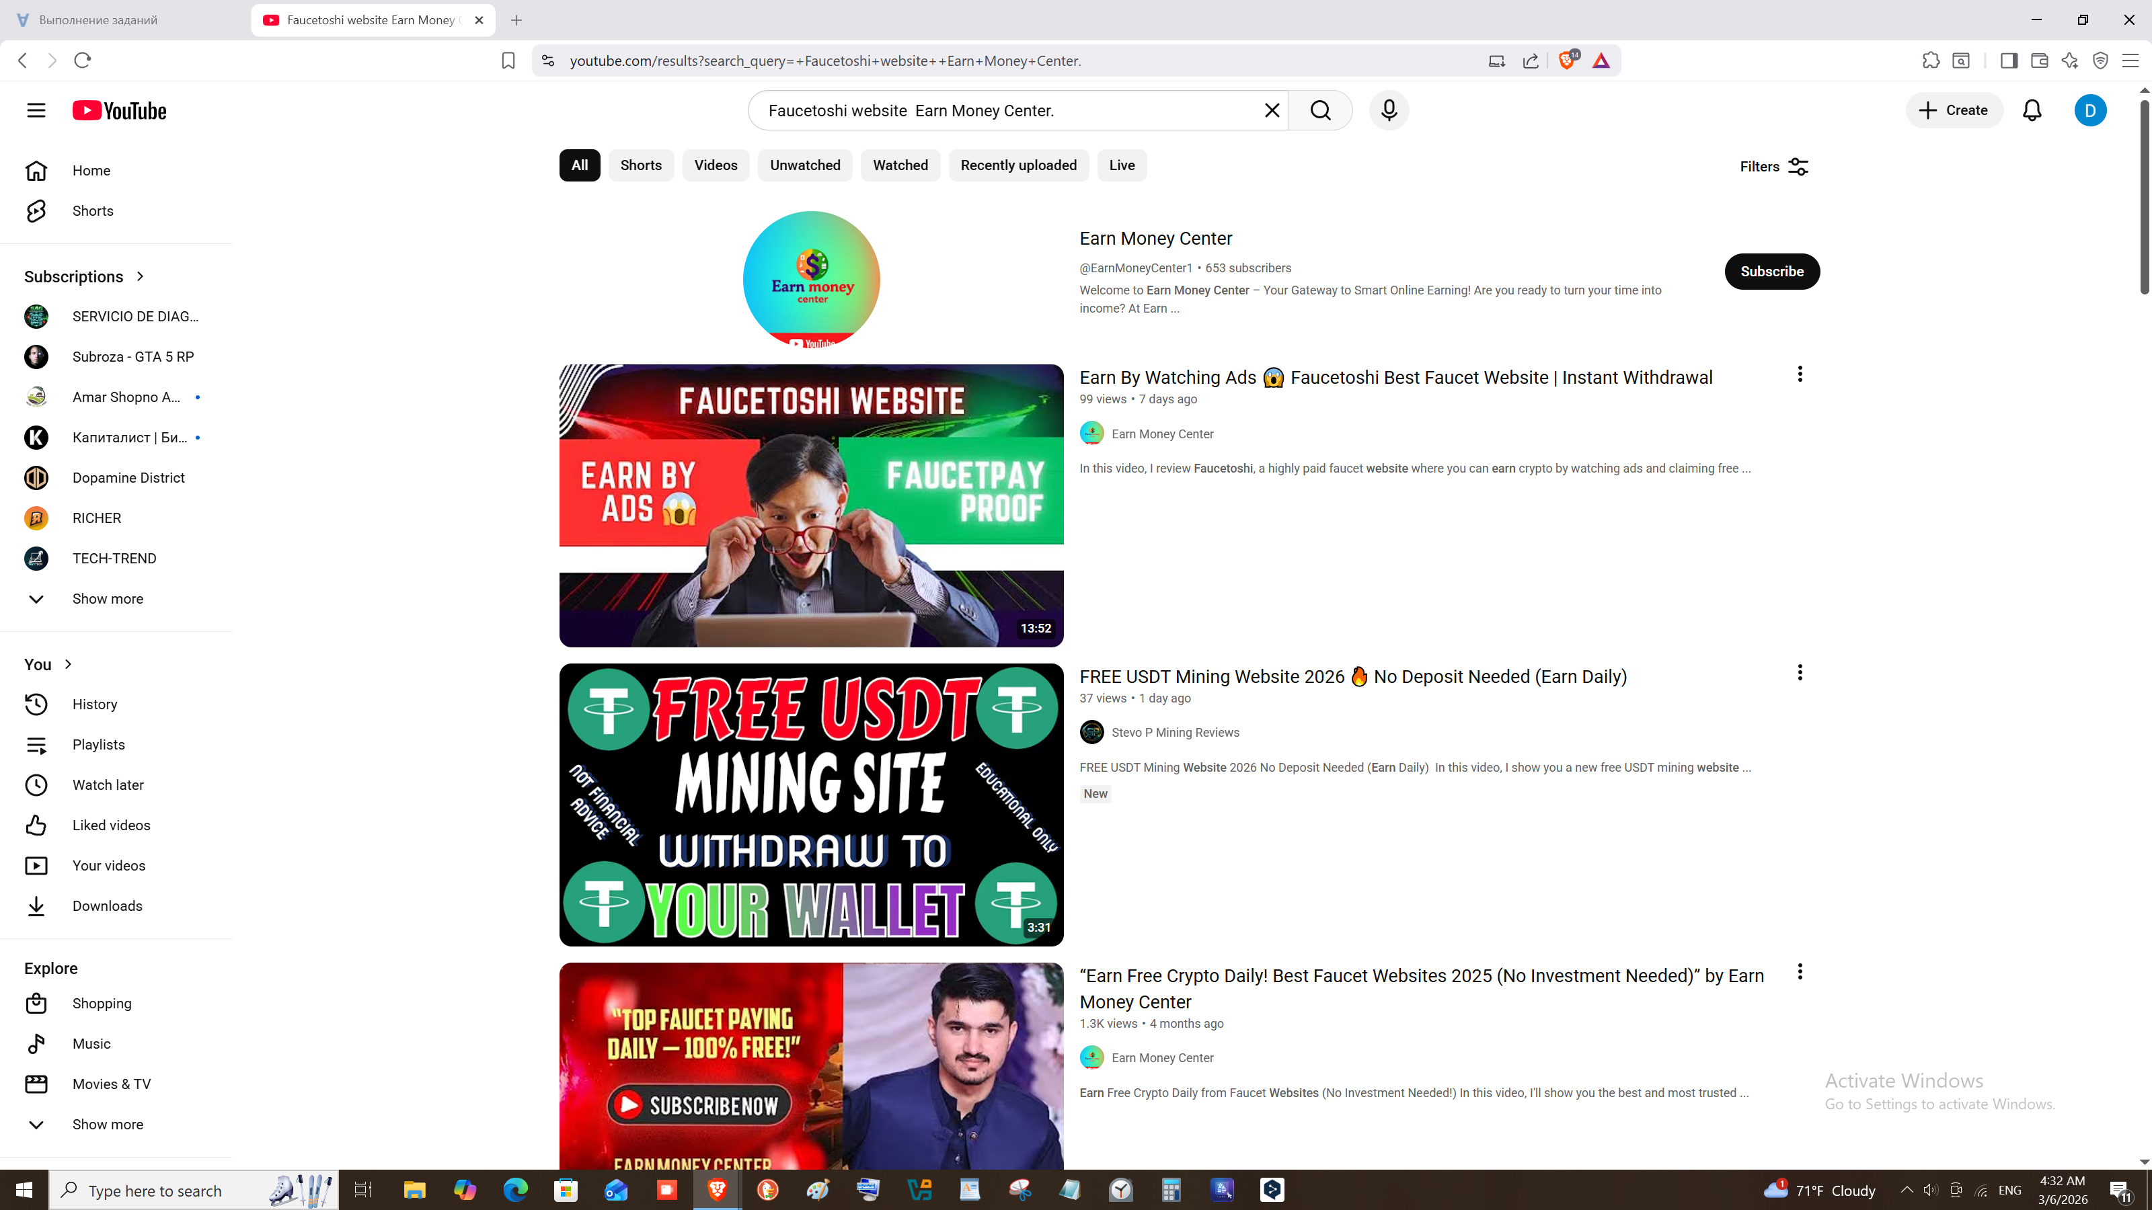Expand Show more under Subscriptions

click(x=107, y=599)
